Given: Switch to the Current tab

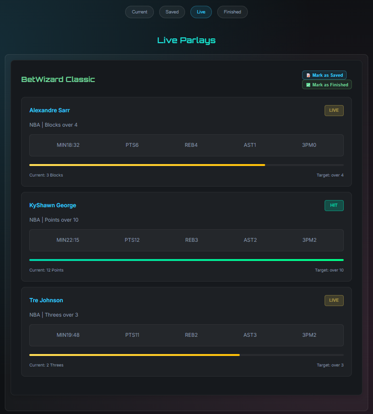Looking at the screenshot, I should point(139,12).
